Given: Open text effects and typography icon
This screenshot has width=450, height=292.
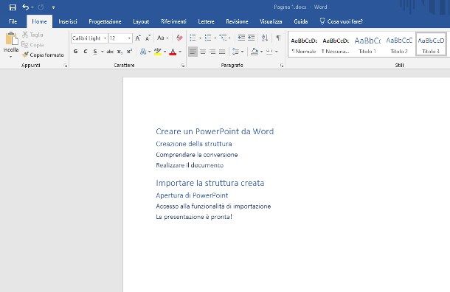Looking at the screenshot, I should 142,52.
